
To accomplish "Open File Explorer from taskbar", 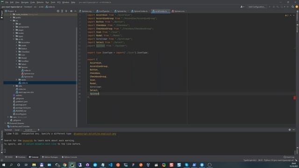I will click(34, 165).
